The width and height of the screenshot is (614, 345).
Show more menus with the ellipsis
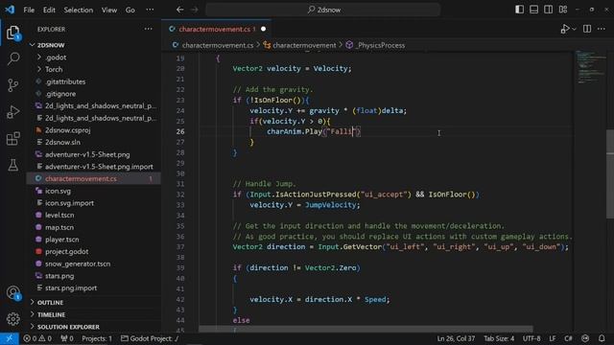tap(150, 10)
